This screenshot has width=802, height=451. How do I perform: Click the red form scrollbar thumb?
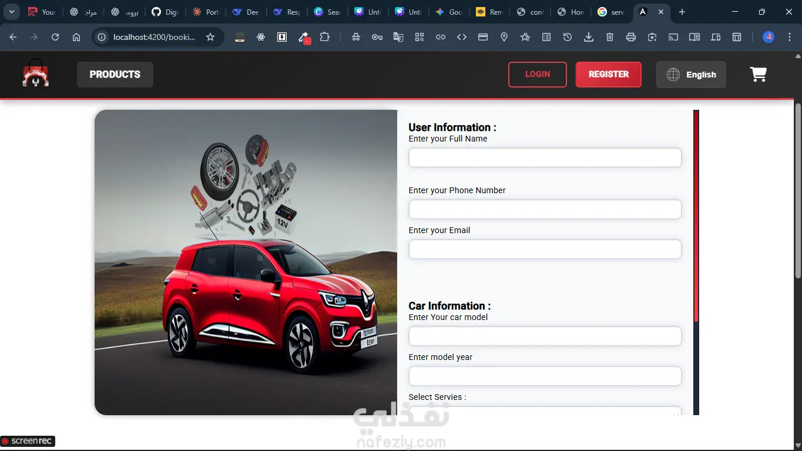696,216
